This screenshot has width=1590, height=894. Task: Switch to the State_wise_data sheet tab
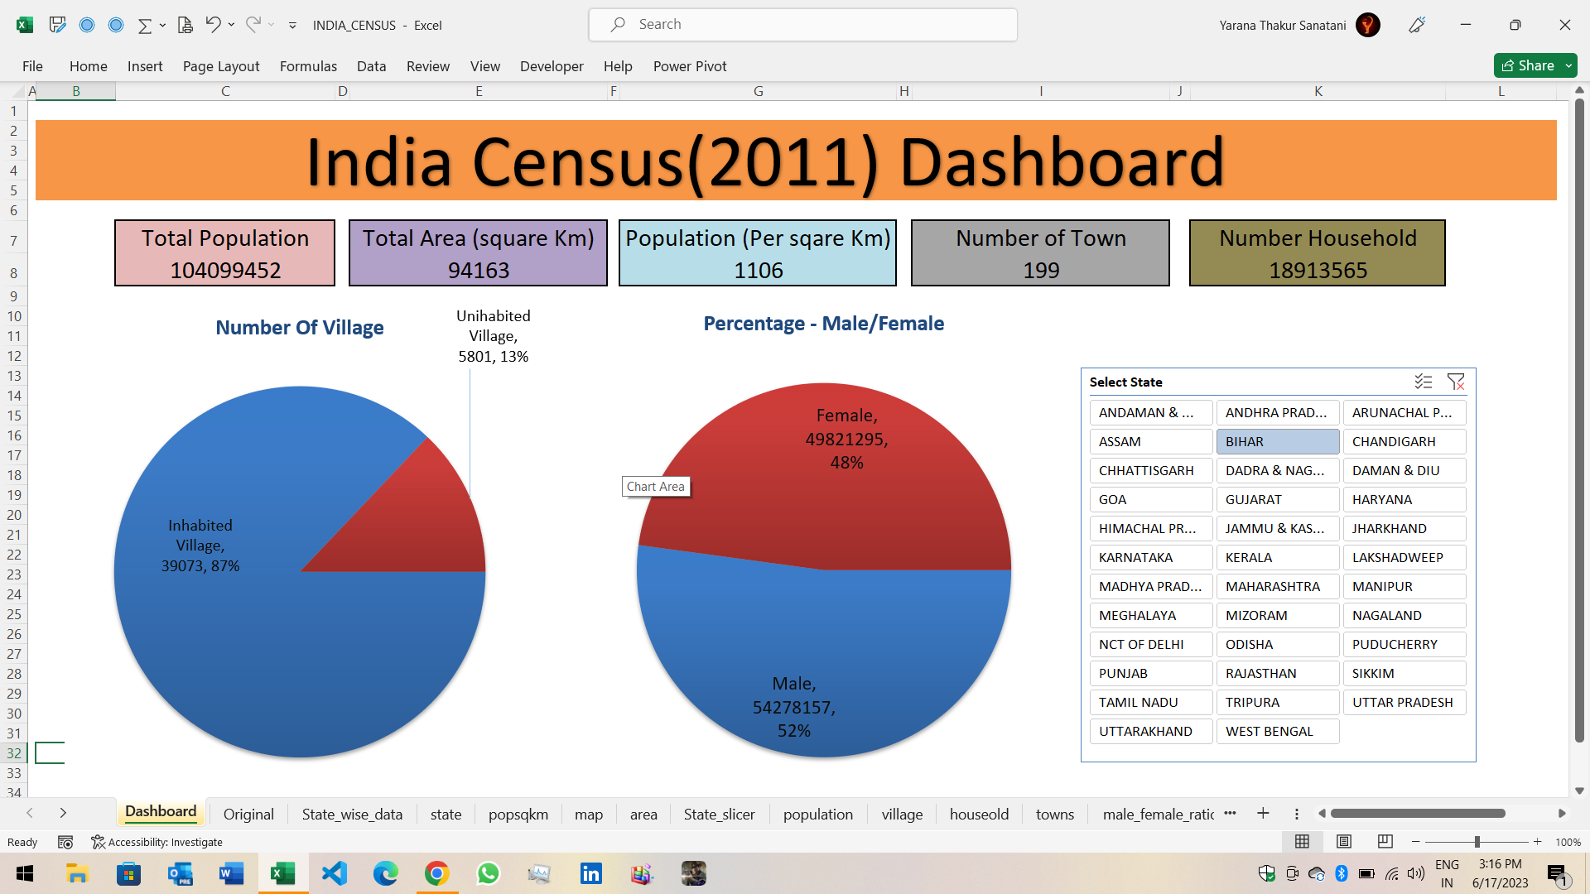point(352,814)
